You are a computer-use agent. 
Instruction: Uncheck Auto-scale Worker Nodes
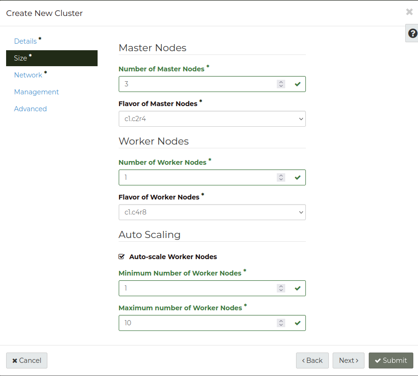pos(122,256)
